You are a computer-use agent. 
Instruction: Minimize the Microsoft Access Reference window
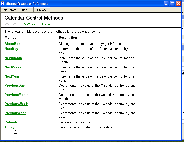click(x=166, y=4)
